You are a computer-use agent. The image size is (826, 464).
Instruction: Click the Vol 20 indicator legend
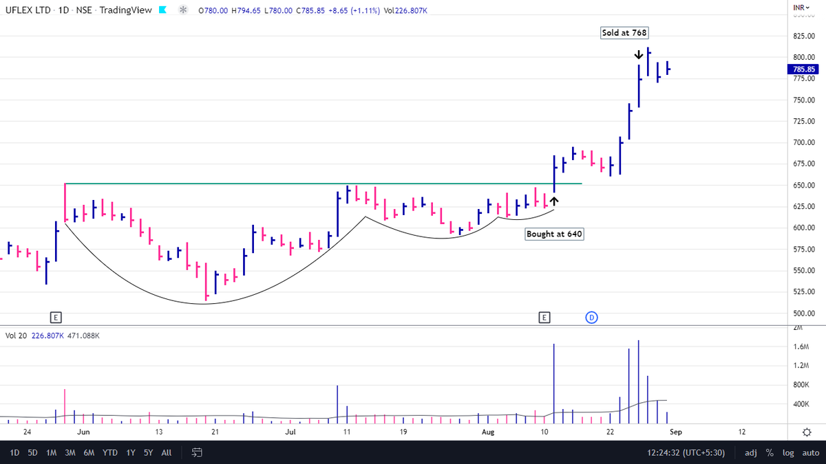(x=16, y=336)
